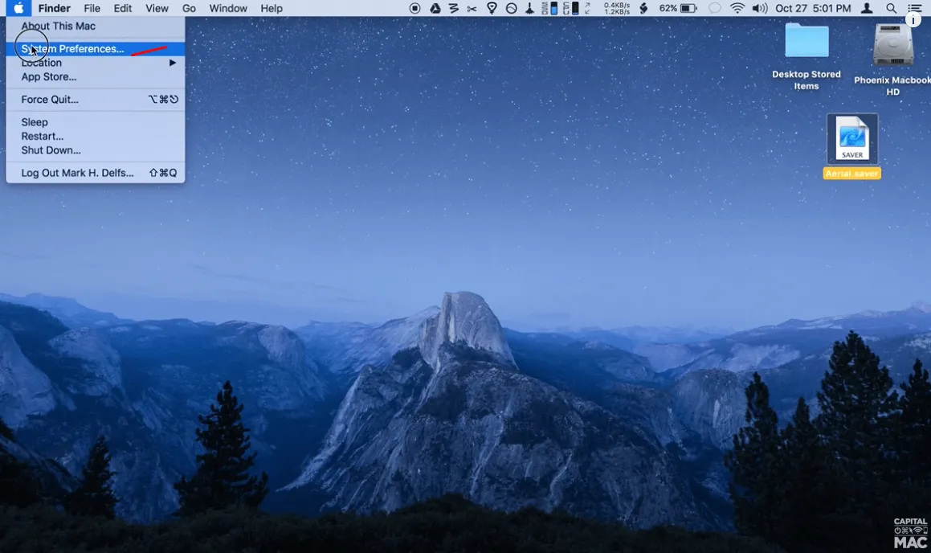Open Google Drive menu bar icon
This screenshot has width=931, height=553.
tap(435, 8)
